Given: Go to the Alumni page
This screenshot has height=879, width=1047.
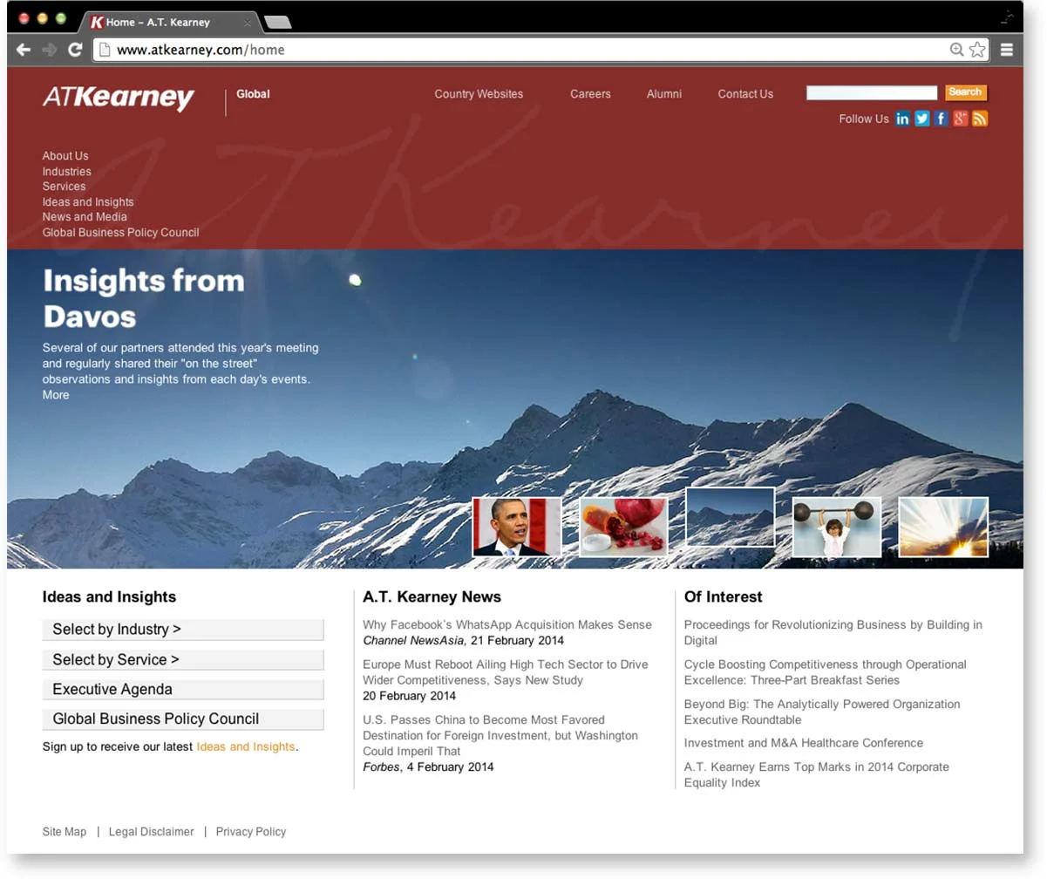Looking at the screenshot, I should point(664,94).
